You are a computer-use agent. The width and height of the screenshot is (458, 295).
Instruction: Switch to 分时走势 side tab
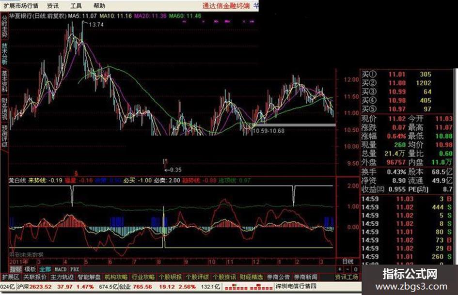4,26
